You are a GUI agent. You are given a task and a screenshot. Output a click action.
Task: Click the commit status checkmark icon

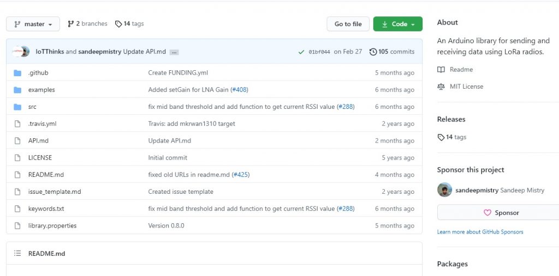(301, 52)
